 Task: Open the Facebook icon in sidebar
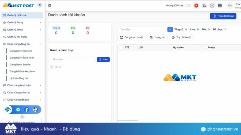(27, 110)
